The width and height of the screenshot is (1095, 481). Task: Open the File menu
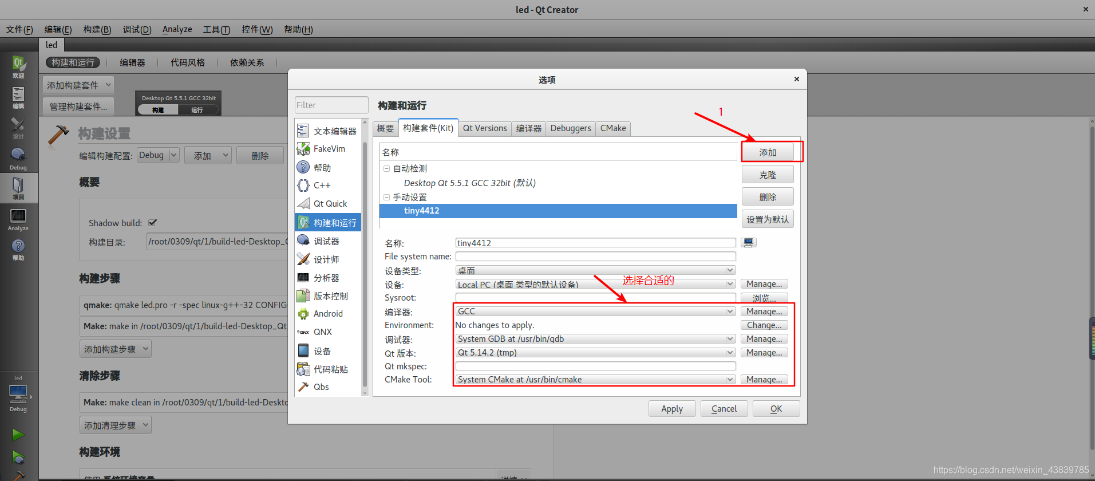click(19, 29)
